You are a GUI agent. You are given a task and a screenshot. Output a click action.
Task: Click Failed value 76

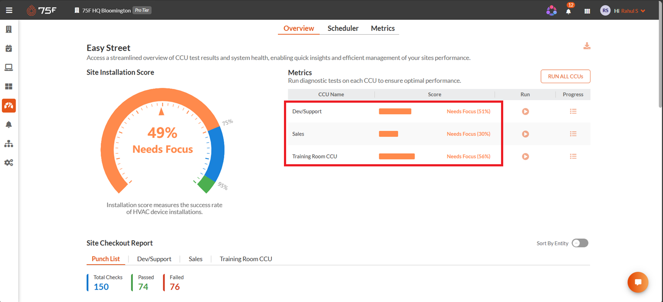click(175, 286)
